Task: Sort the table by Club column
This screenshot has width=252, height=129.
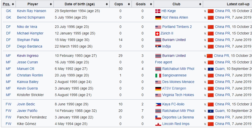Action: [x=200, y=4]
